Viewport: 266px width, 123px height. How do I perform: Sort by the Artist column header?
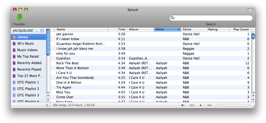click(x=167, y=29)
